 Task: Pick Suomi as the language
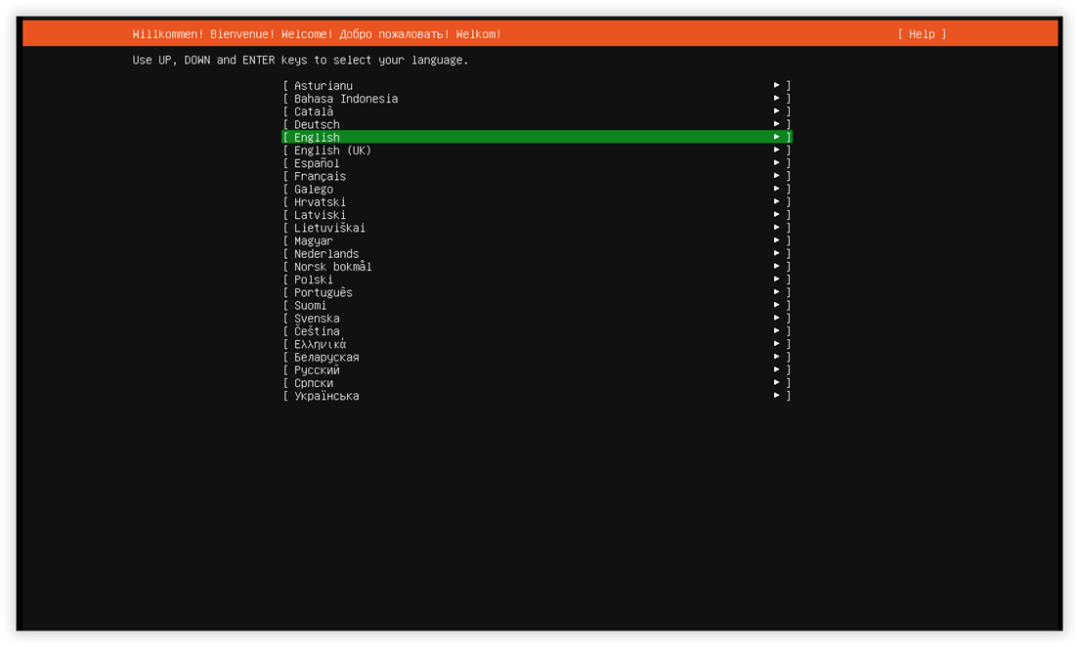tap(537, 305)
